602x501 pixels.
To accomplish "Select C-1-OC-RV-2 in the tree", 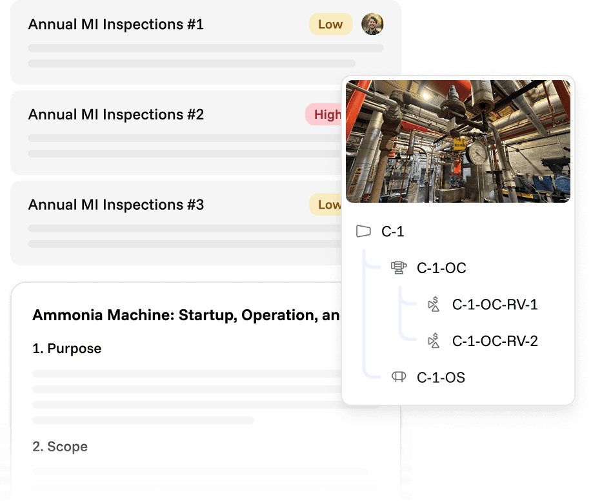I will 495,341.
